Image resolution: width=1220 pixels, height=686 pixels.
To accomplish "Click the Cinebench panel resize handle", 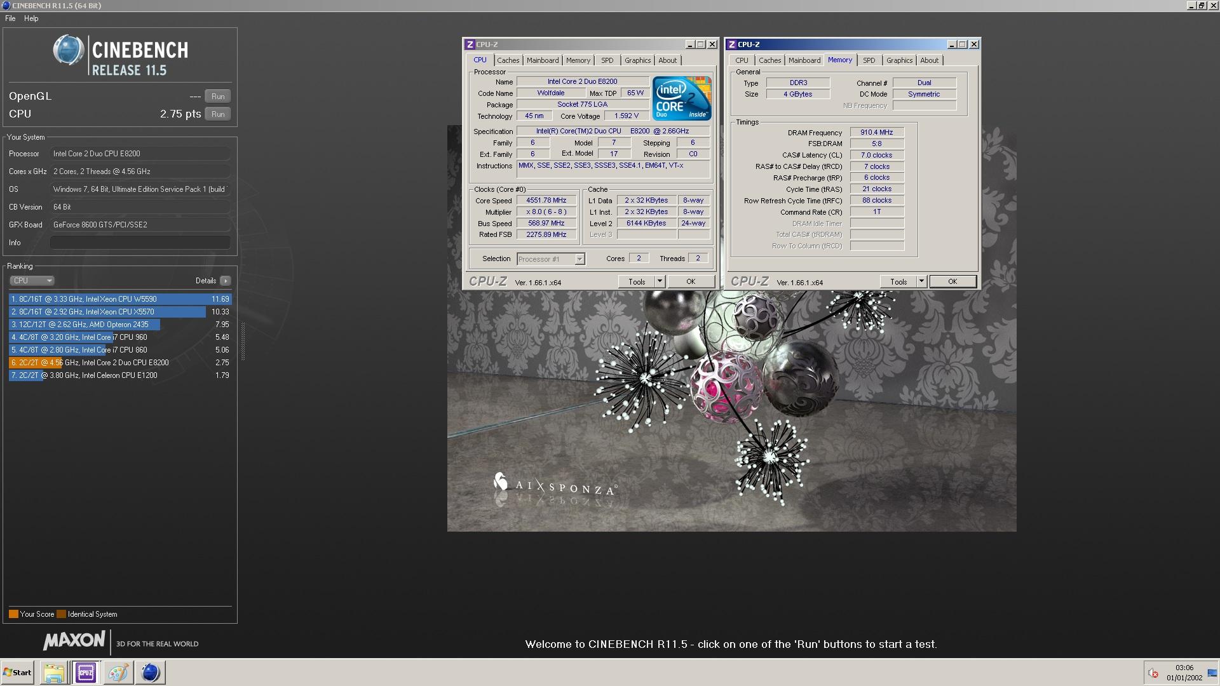I will (243, 341).
